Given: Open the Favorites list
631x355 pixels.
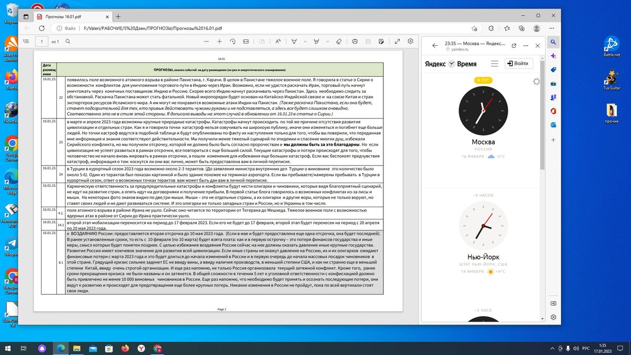Looking at the screenshot, I should click(507, 28).
